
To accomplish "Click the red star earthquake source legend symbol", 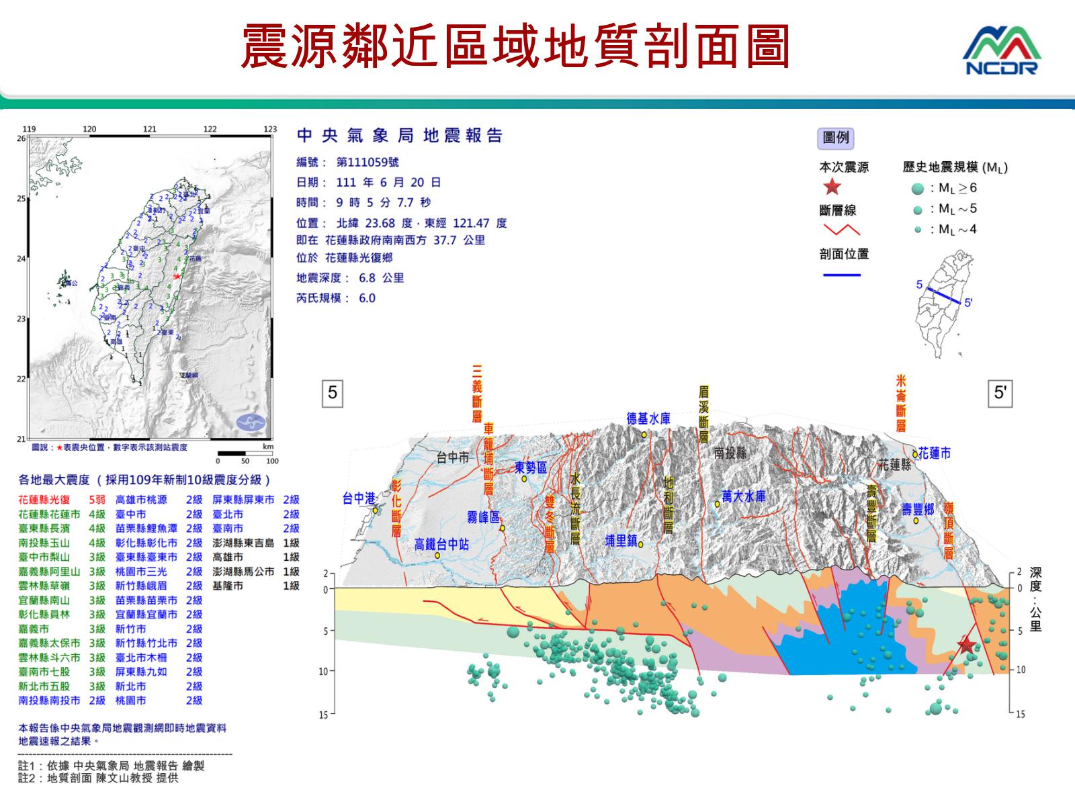I will [832, 187].
